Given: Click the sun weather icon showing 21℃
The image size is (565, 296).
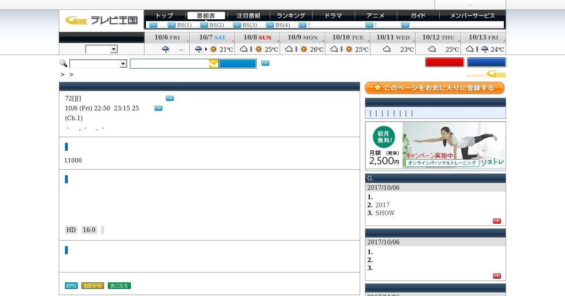Looking at the screenshot, I should (x=214, y=49).
